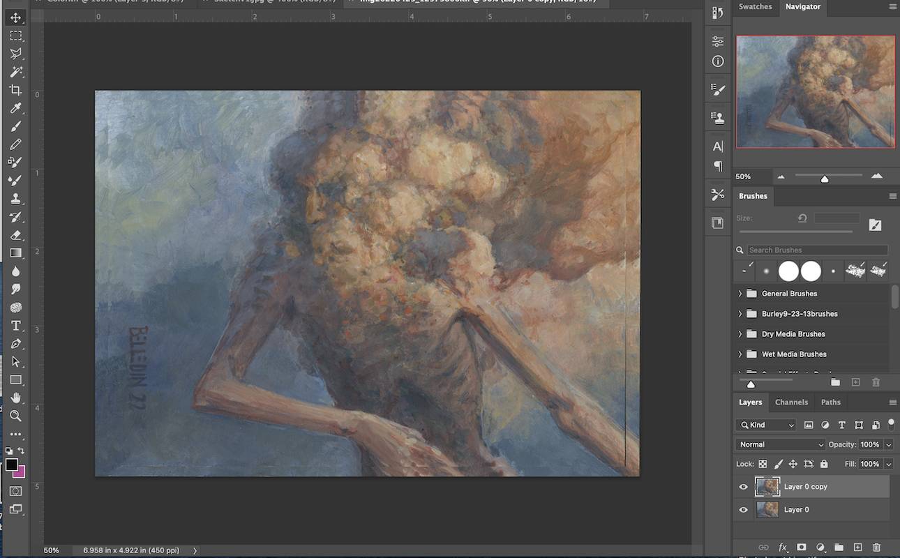Toggle lock all on layer
The width and height of the screenshot is (900, 558).
(x=824, y=464)
